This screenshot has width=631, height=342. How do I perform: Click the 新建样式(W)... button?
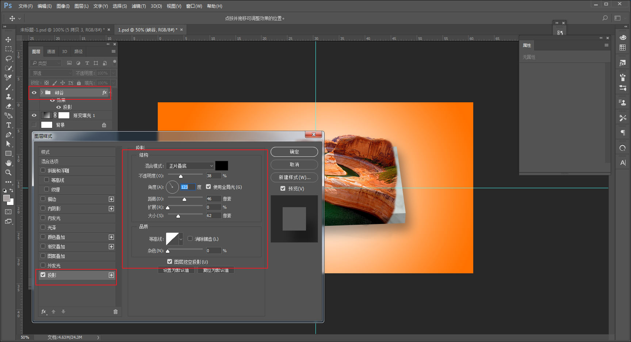click(x=294, y=178)
